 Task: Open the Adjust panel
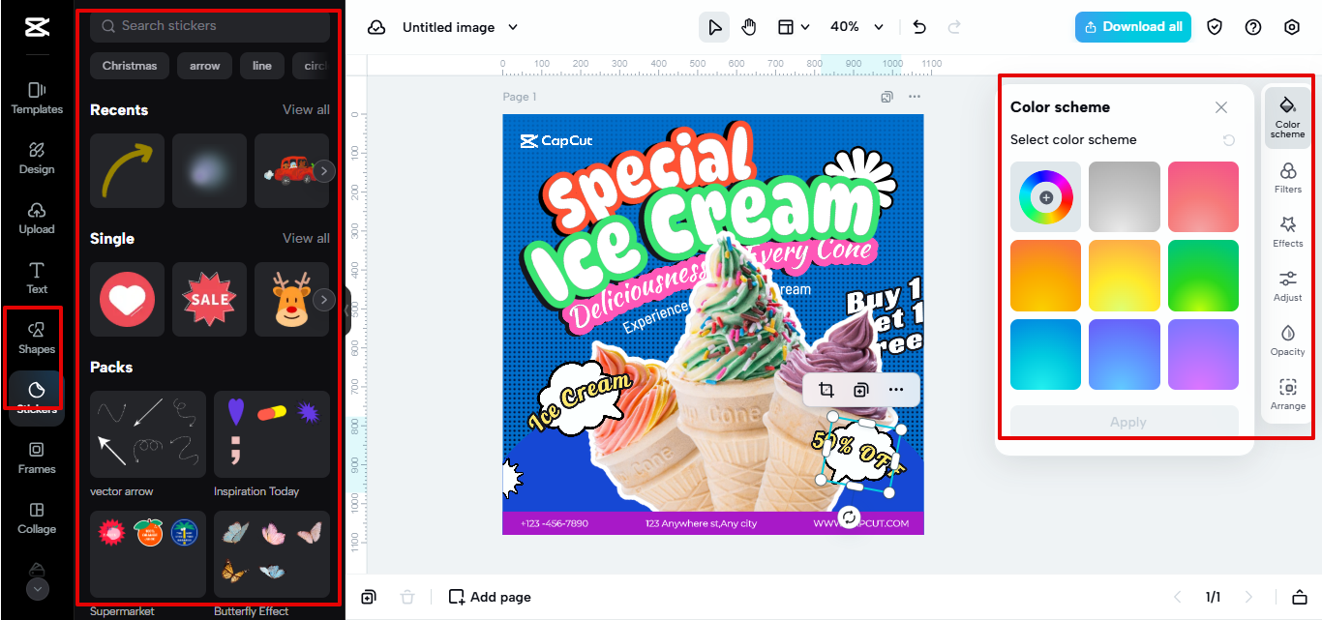[x=1287, y=284]
